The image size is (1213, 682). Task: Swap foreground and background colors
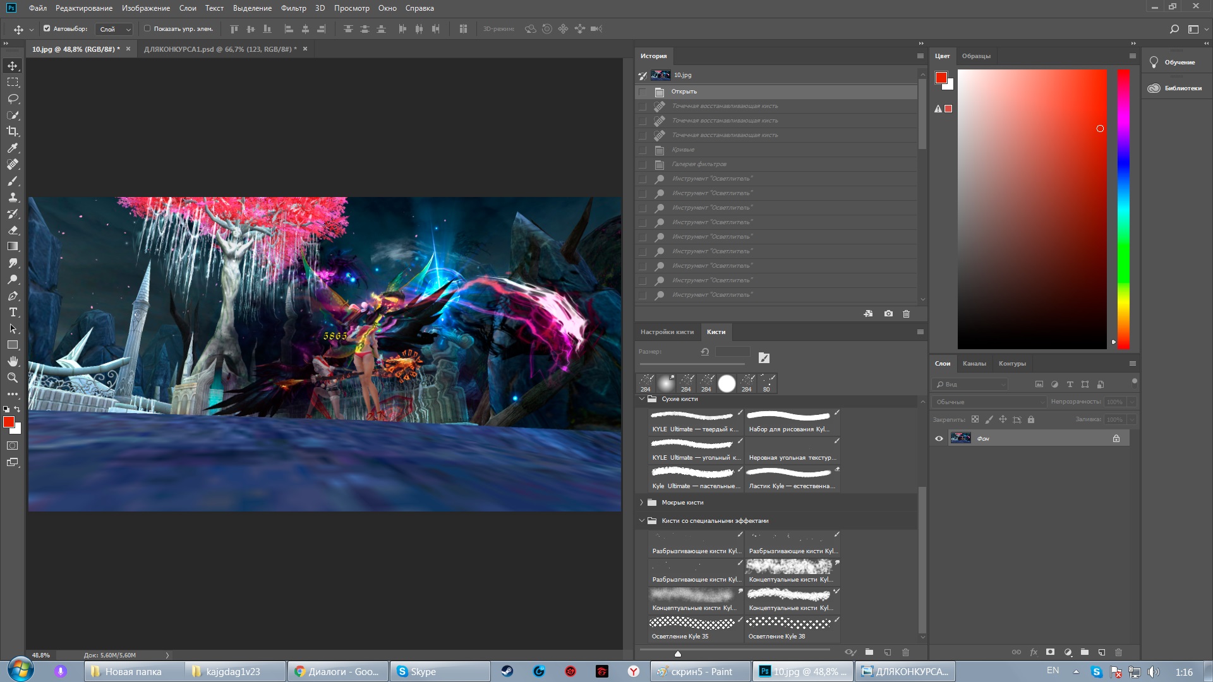(x=18, y=409)
